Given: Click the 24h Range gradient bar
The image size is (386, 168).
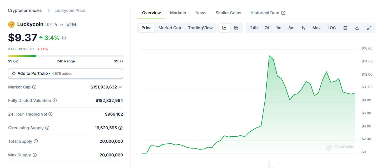Looking at the screenshot, I should click(x=65, y=56).
